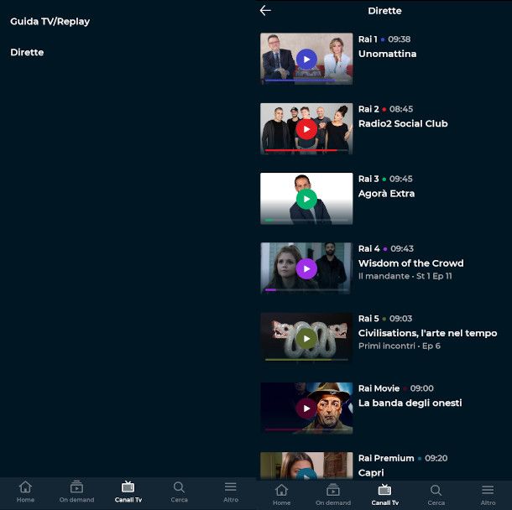Select Agorà Extra title
The height and width of the screenshot is (510, 512).
pyautogui.click(x=387, y=194)
